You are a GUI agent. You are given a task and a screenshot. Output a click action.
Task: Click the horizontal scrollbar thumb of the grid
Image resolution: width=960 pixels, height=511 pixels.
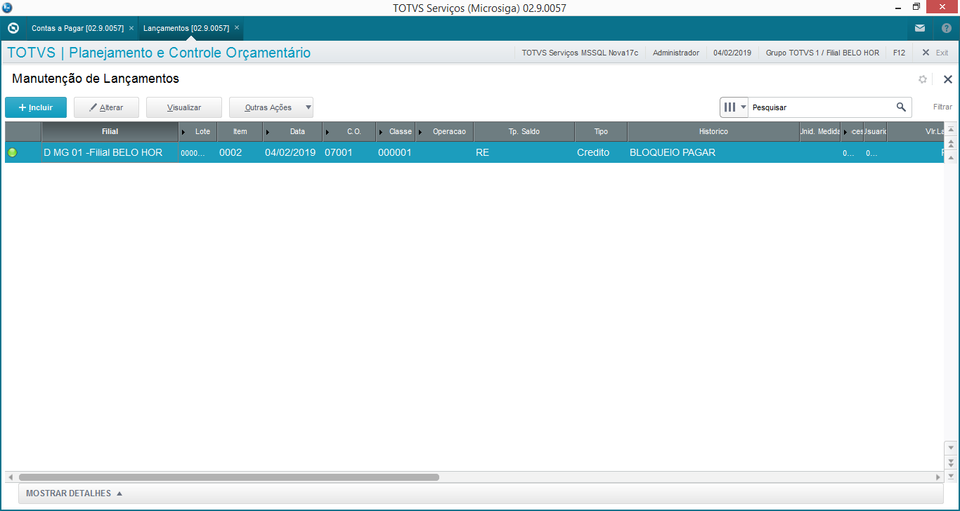228,477
